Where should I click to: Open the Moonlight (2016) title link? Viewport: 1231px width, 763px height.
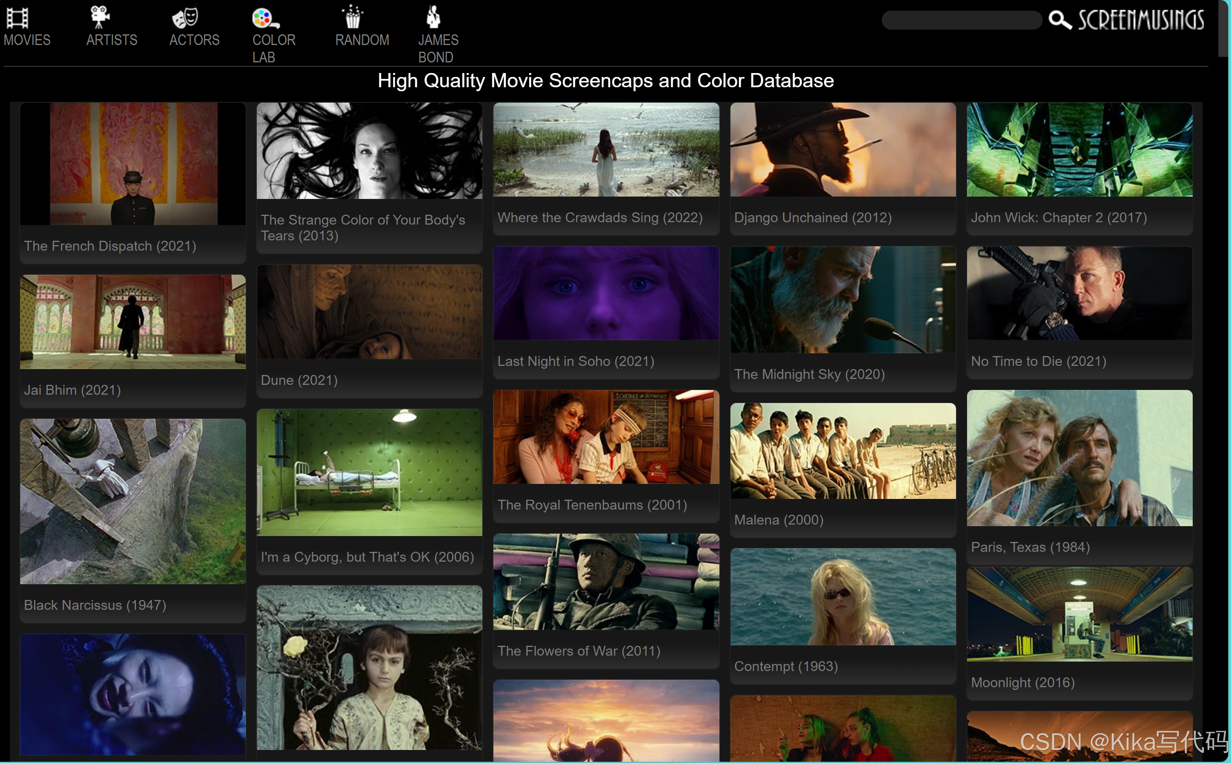tap(1022, 682)
